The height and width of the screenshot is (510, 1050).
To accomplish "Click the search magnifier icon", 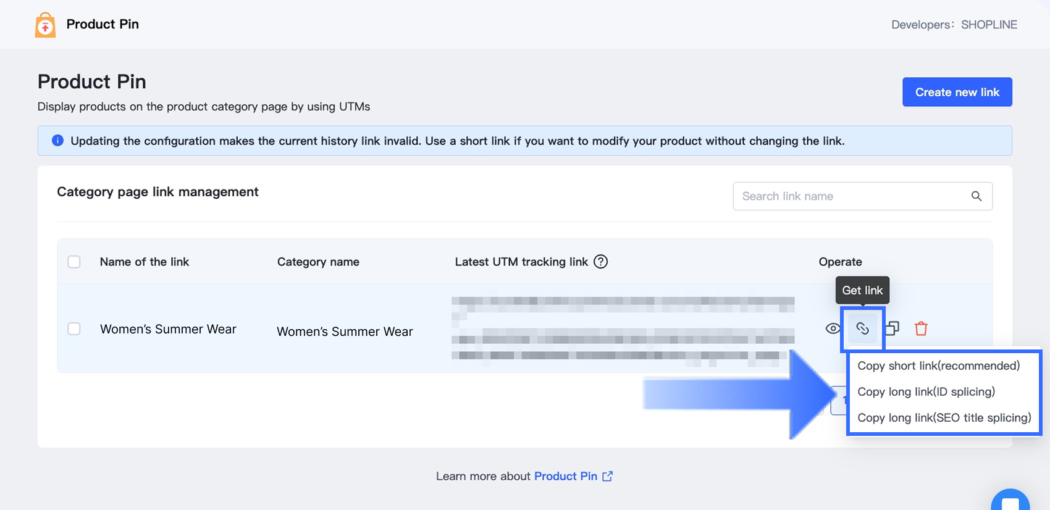I will [976, 196].
